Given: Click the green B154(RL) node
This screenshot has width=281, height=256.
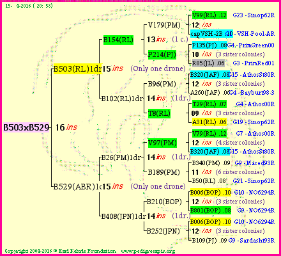Looking at the screenshot, I should pos(118,40).
